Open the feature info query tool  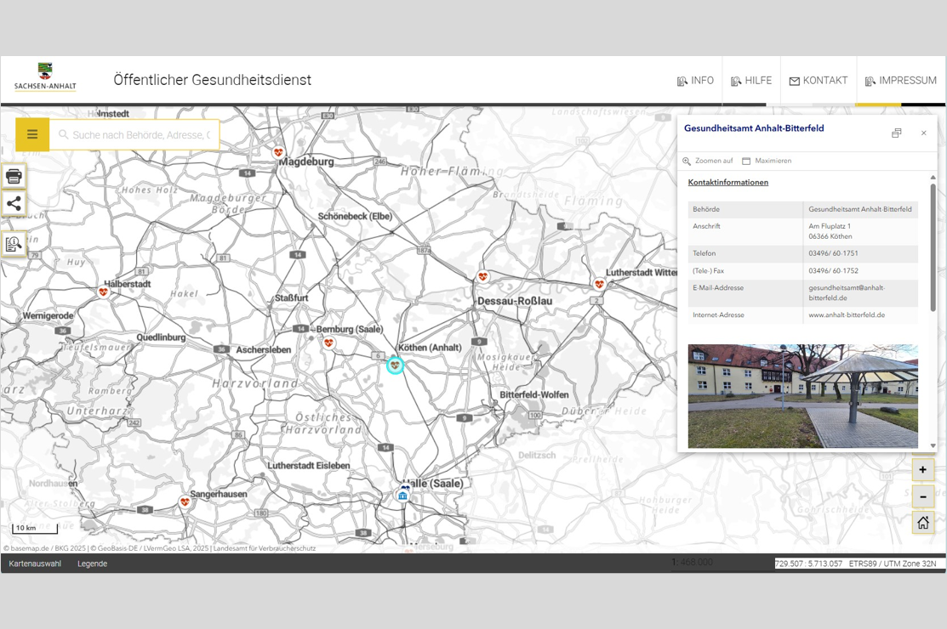click(14, 244)
